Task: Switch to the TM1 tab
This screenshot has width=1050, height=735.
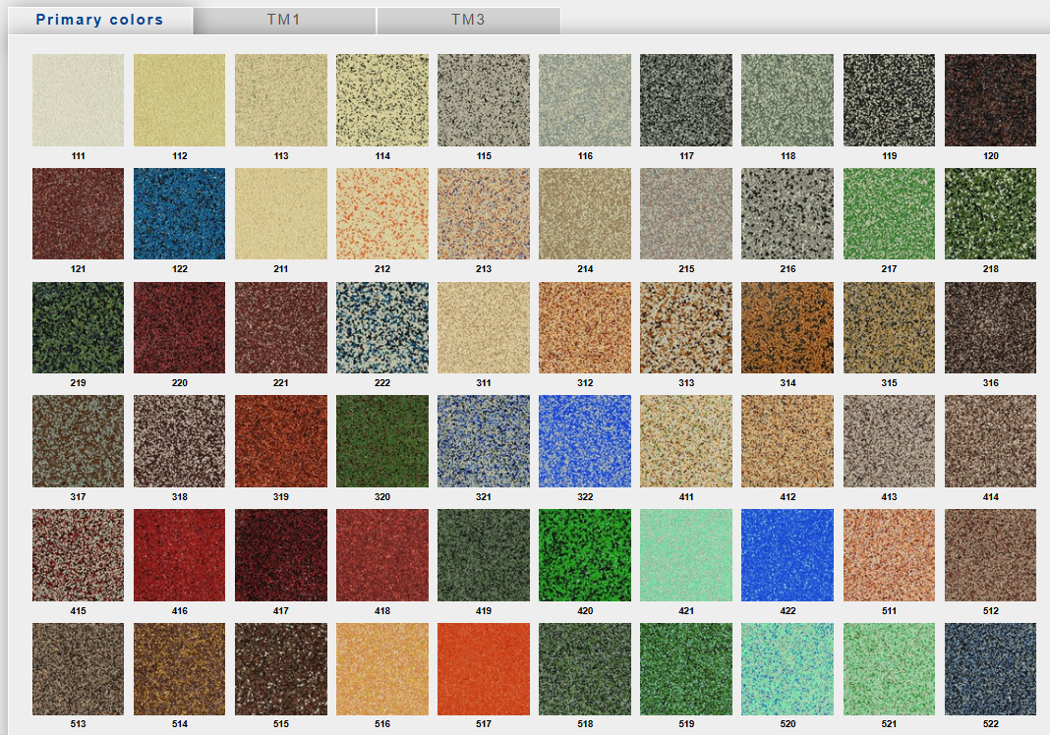Action: 283,20
